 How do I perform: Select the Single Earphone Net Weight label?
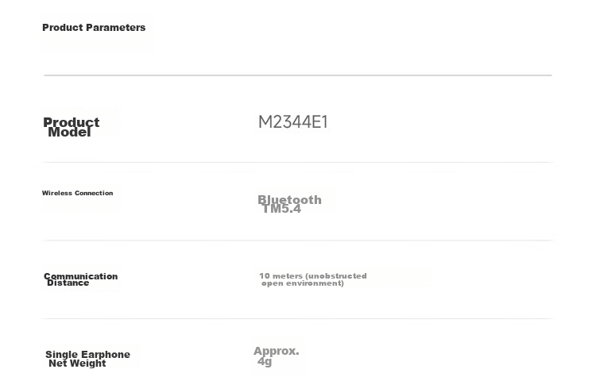(87, 360)
